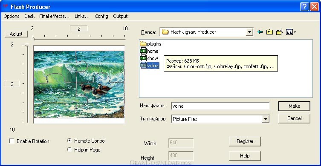Click the Width input field
Image resolution: width=321 pixels, height=166 pixels.
pyautogui.click(x=181, y=143)
